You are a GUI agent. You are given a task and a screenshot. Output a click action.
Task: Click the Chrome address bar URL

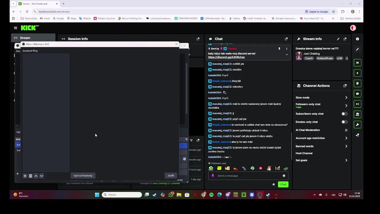pyautogui.click(x=54, y=12)
